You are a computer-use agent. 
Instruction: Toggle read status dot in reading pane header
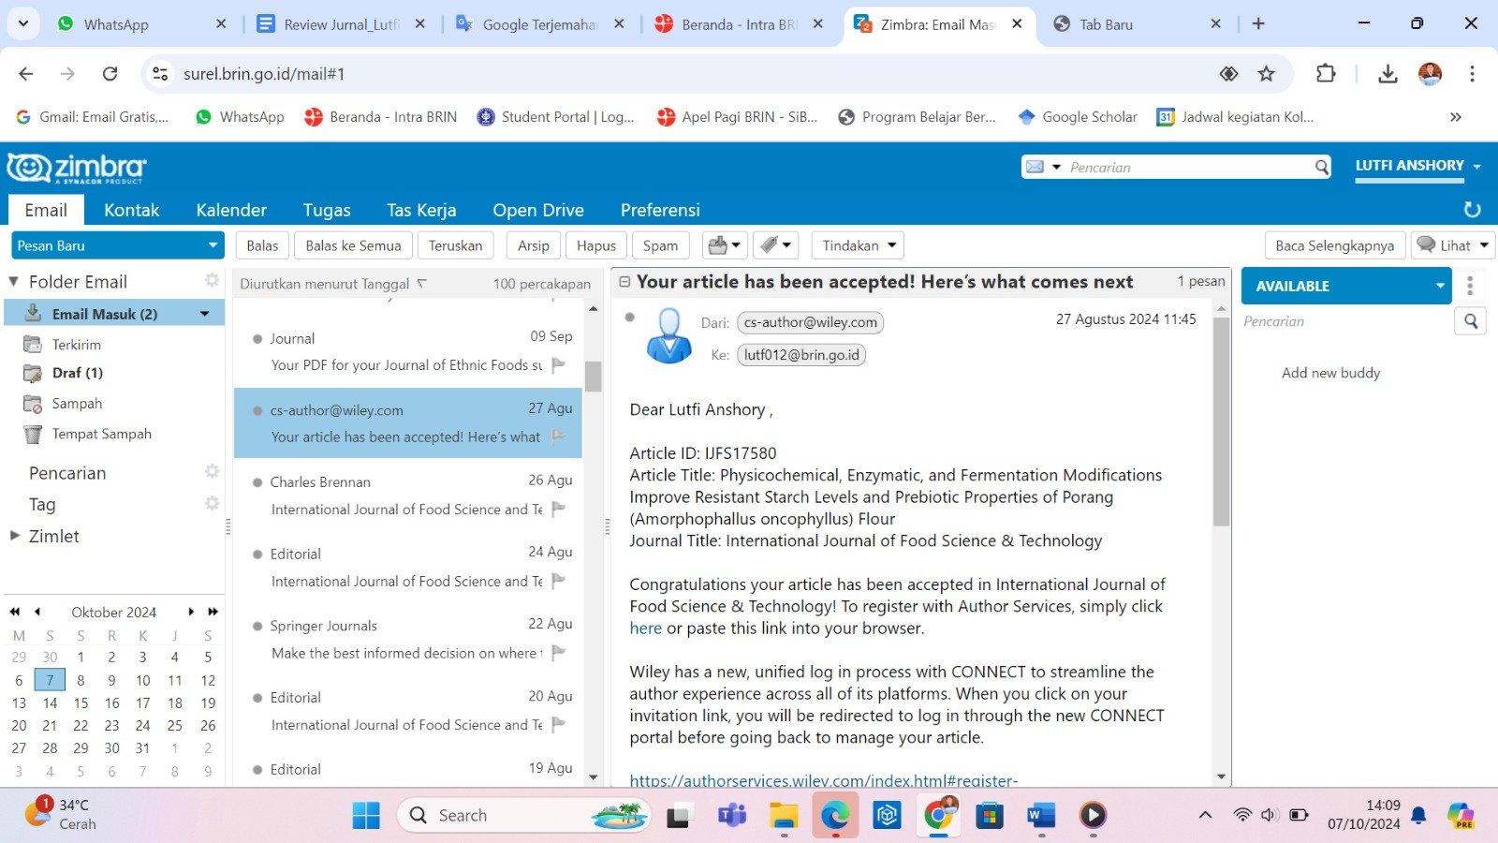tap(630, 318)
